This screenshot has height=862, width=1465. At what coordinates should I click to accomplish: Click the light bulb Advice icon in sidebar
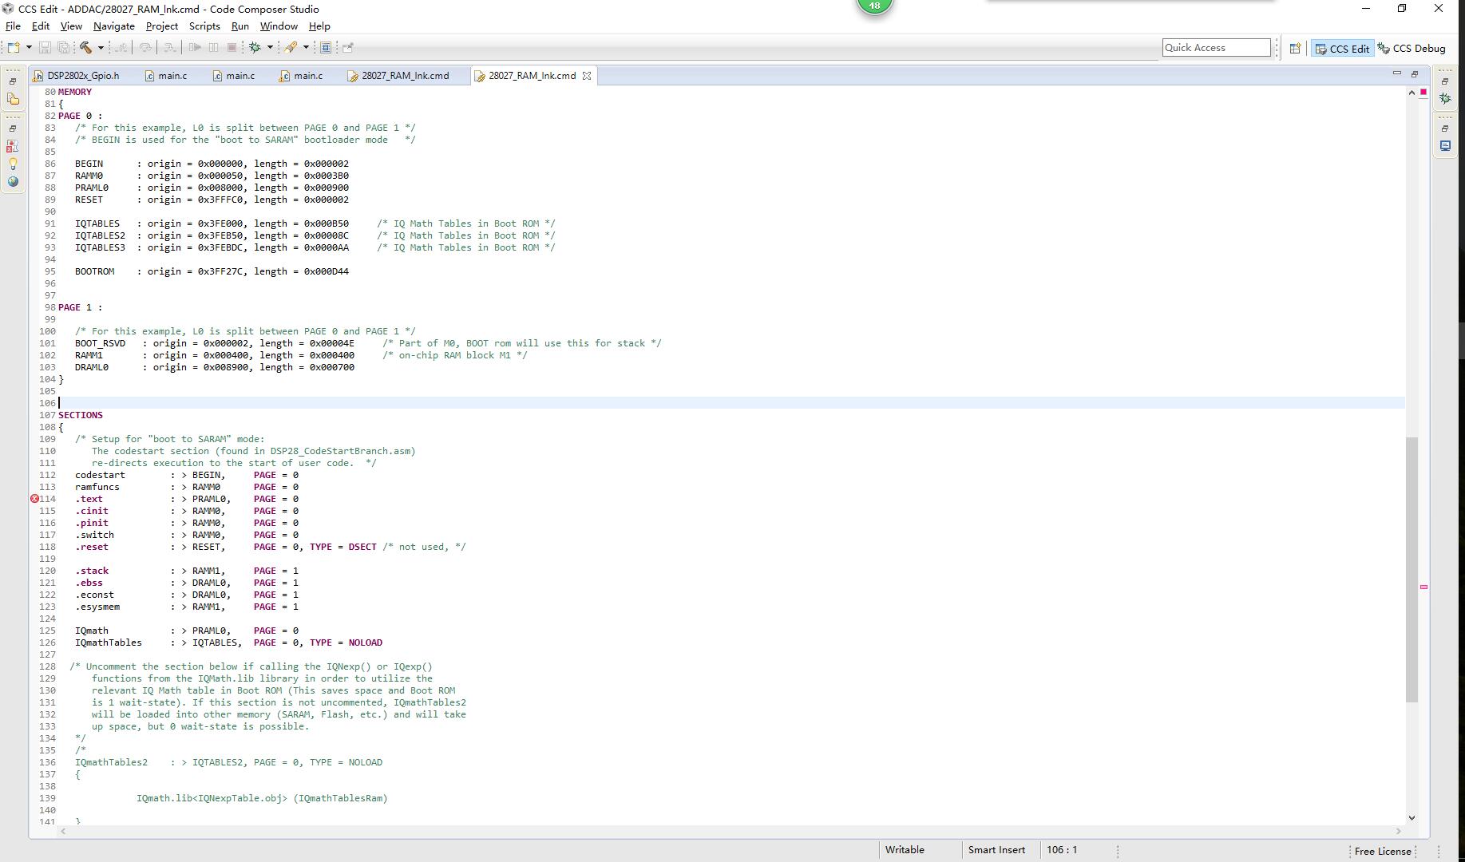(x=13, y=164)
